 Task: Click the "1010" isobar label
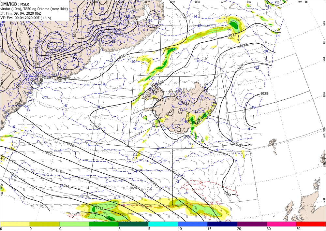pos(108,218)
